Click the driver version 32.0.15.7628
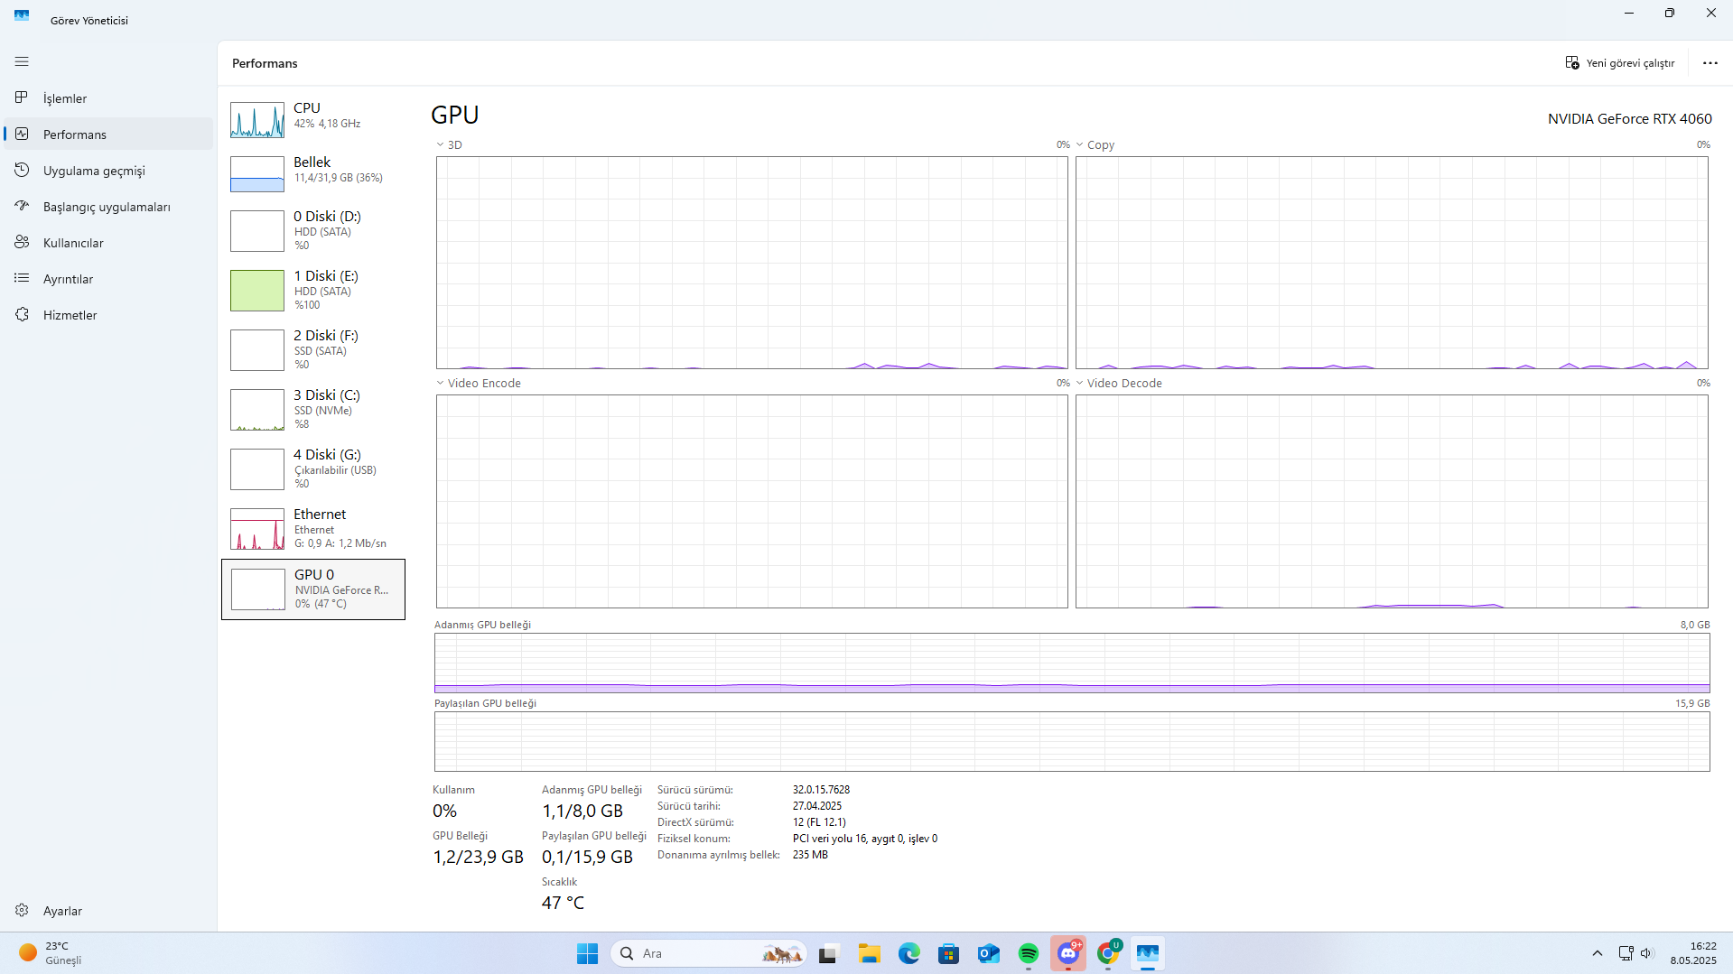 click(x=821, y=790)
